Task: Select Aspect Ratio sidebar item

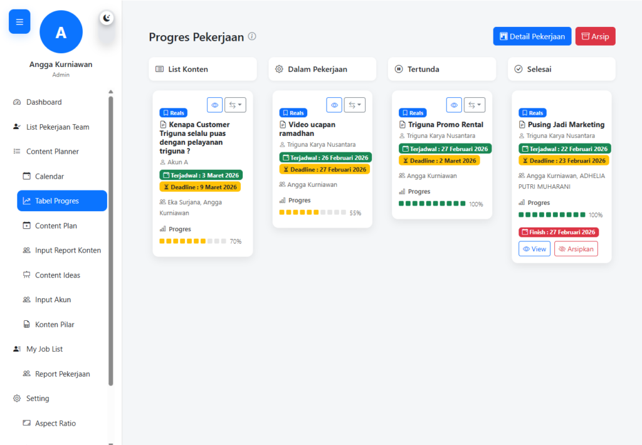Action: point(55,424)
